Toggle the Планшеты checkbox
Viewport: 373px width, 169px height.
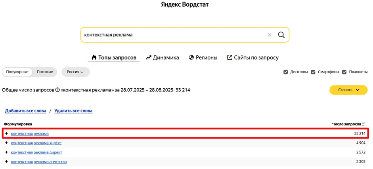344,72
